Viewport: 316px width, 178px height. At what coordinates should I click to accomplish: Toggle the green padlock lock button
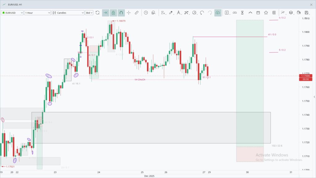(113, 13)
